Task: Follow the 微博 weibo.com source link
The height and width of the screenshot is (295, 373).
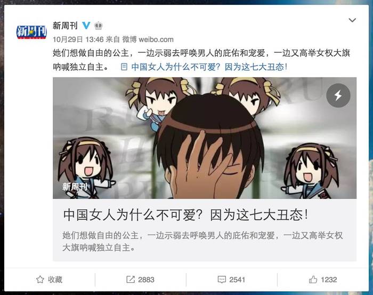Action: 148,39
